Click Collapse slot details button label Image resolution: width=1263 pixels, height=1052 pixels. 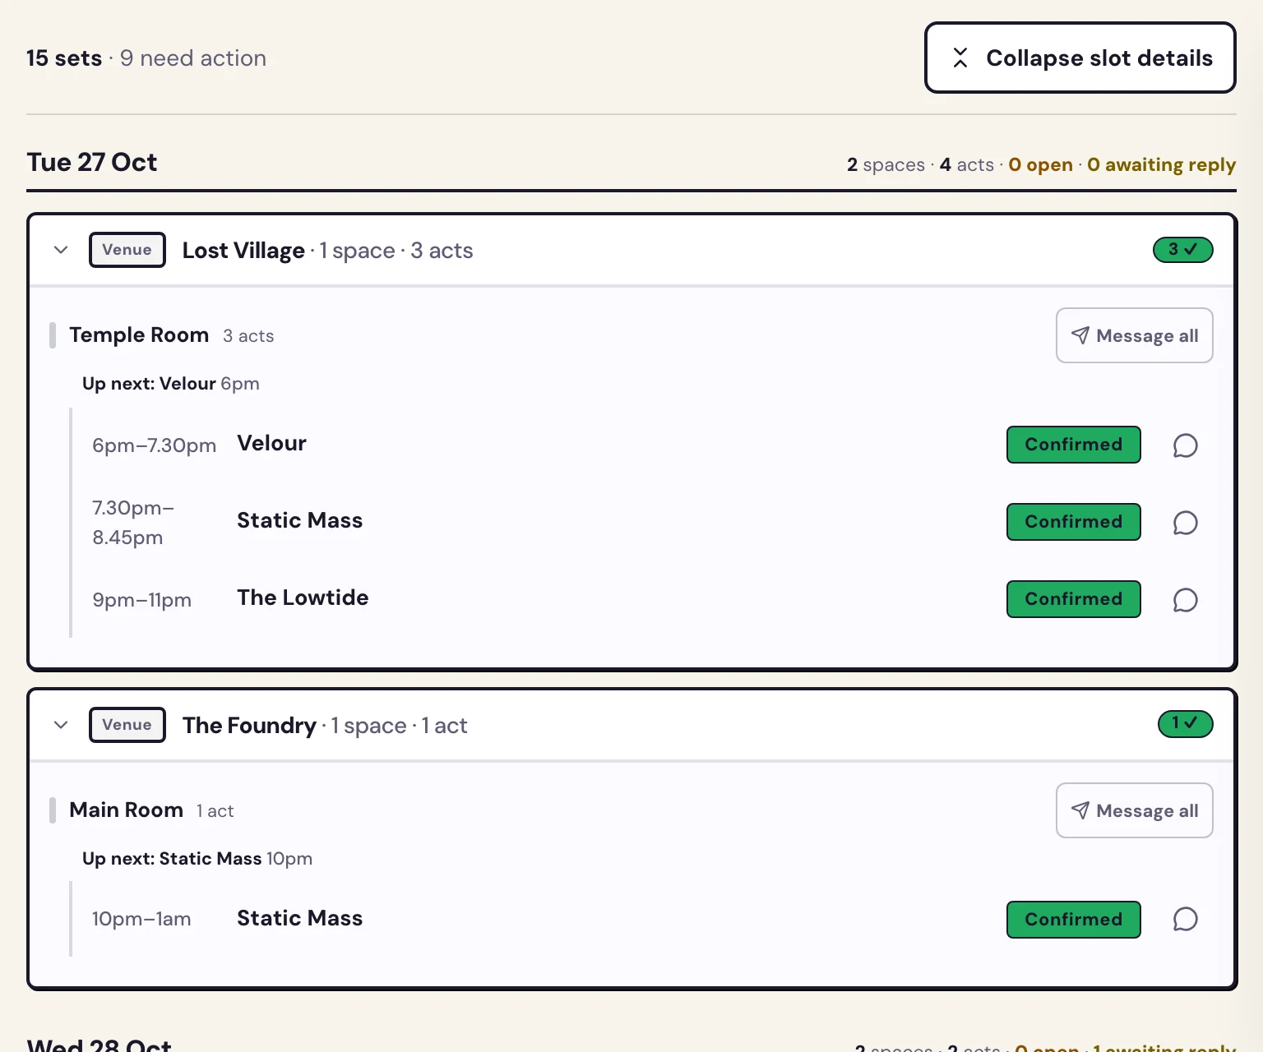coord(1099,58)
